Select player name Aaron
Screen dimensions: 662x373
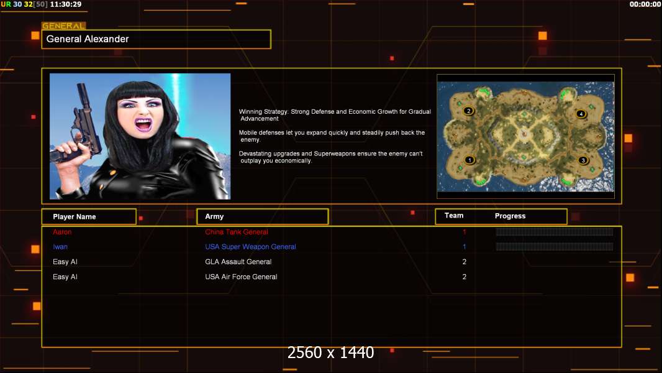click(x=62, y=232)
